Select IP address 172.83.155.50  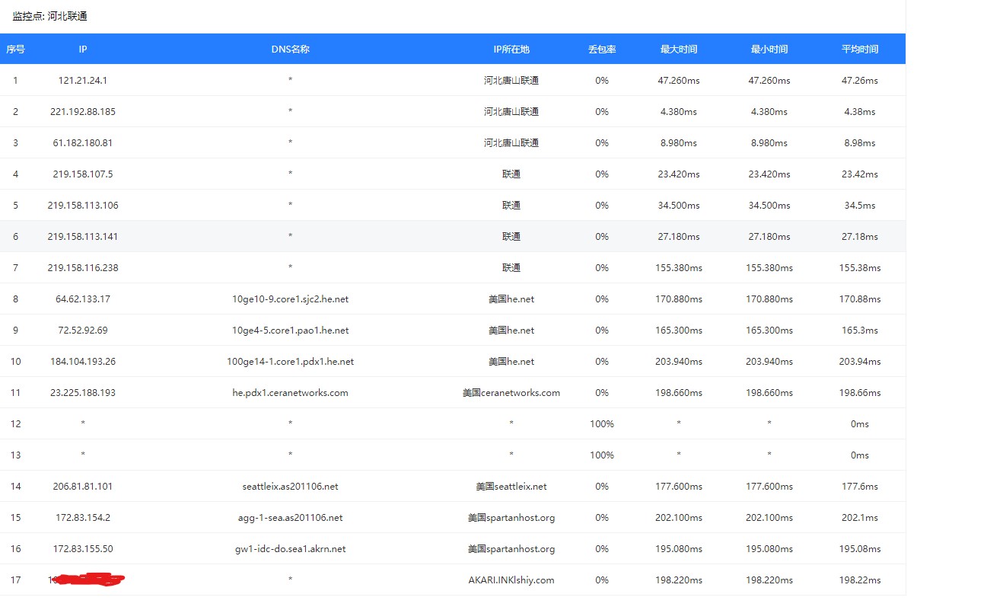click(83, 548)
